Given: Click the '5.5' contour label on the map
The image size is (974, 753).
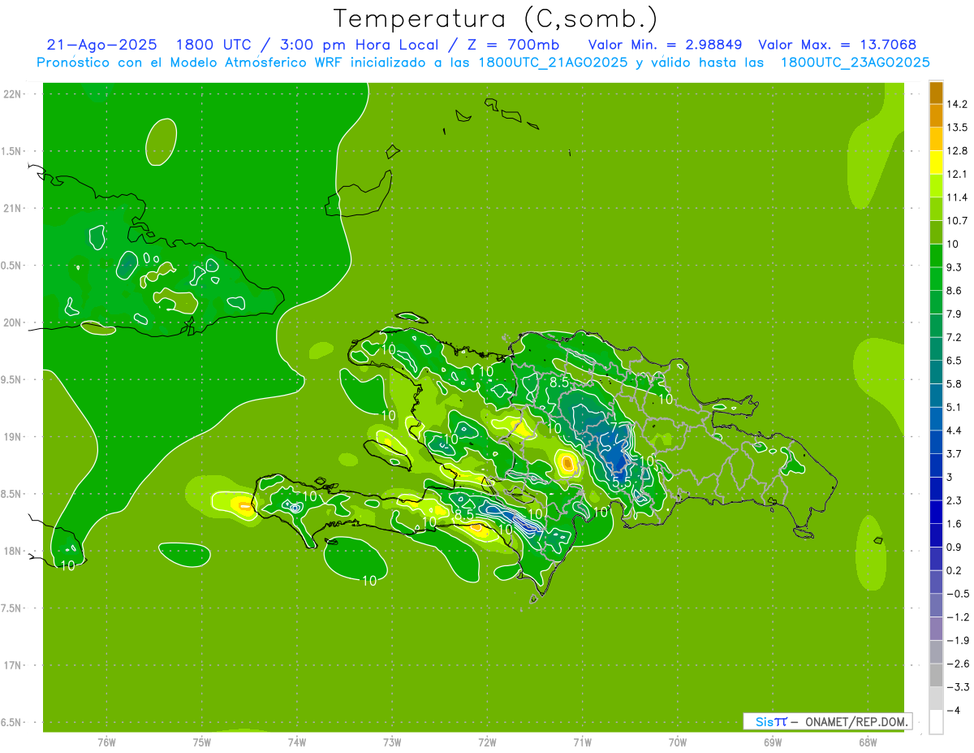Looking at the screenshot, I should point(622,483).
